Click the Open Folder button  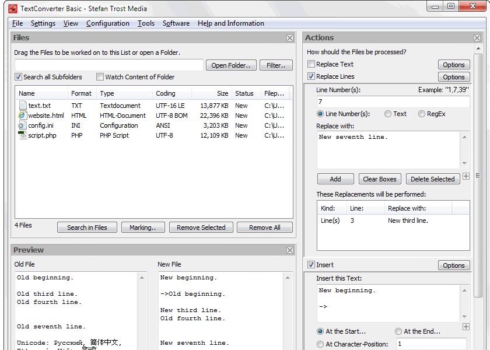pos(231,65)
